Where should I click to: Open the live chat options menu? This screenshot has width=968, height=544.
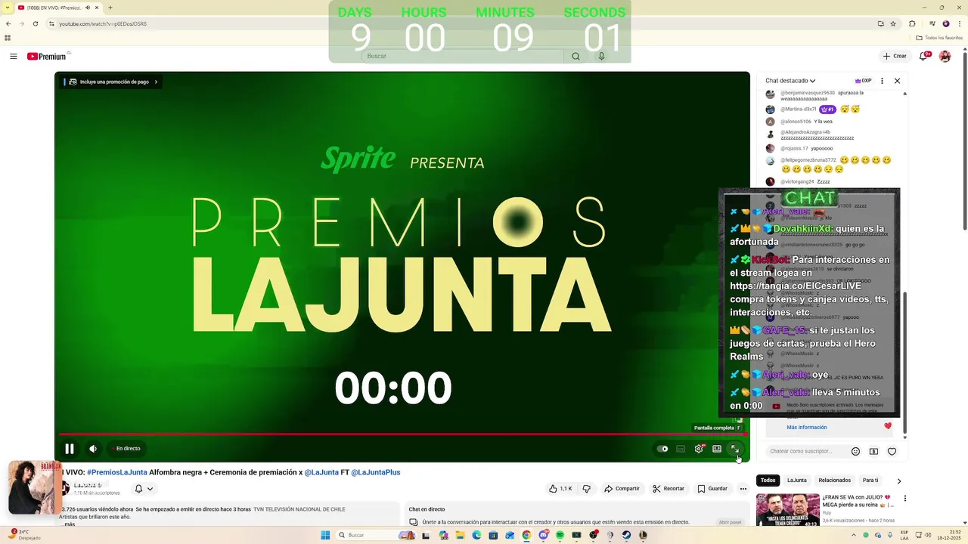tap(882, 81)
